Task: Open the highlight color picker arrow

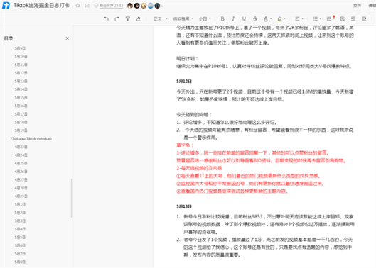Action: click(284, 19)
